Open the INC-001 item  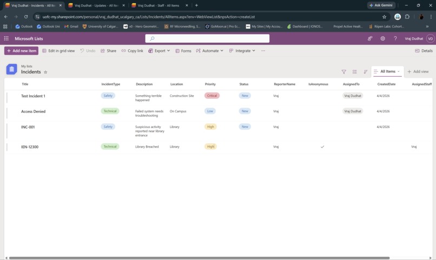click(28, 127)
